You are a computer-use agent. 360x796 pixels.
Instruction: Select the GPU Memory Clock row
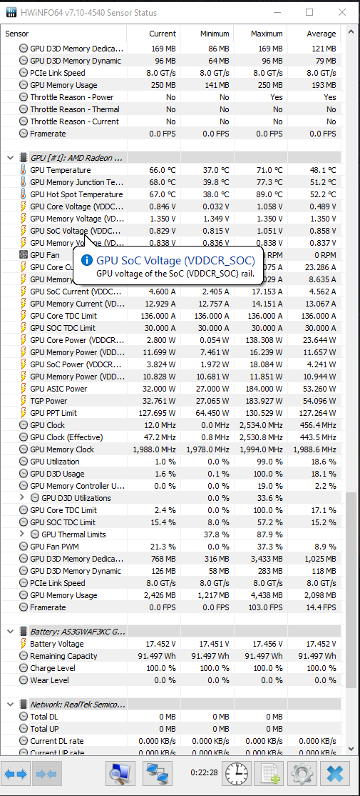pyautogui.click(x=170, y=449)
